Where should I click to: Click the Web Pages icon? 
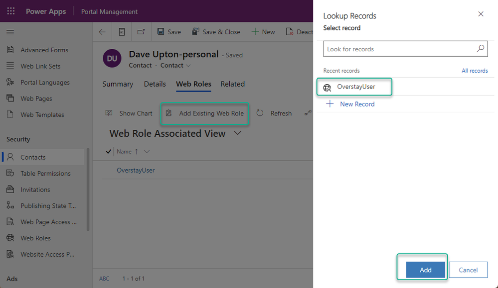10,98
